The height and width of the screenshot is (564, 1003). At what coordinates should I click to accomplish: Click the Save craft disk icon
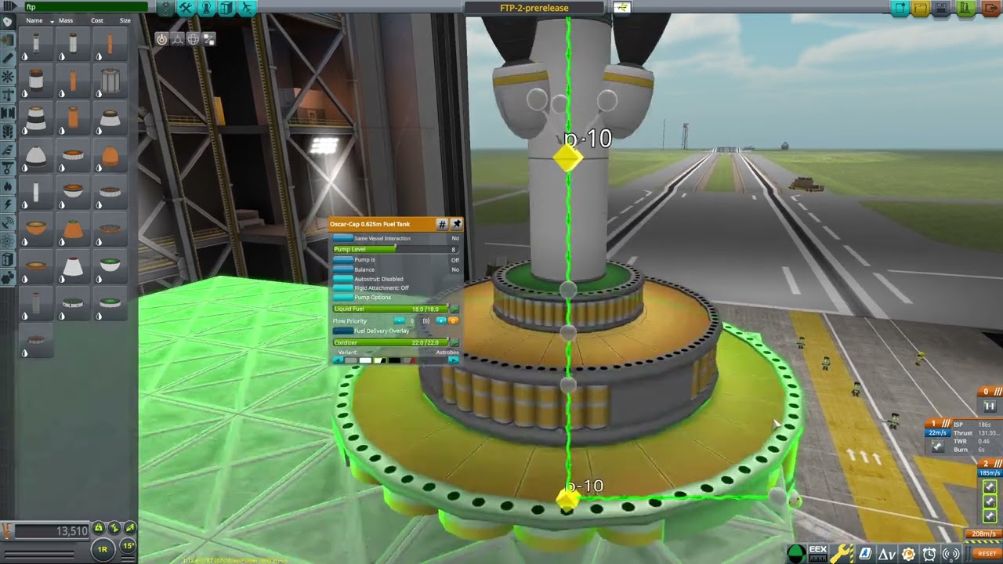pos(942,9)
